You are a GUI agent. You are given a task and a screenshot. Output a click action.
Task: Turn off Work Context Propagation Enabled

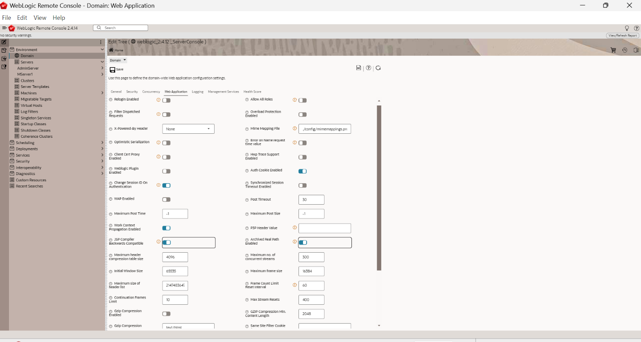[x=166, y=228]
